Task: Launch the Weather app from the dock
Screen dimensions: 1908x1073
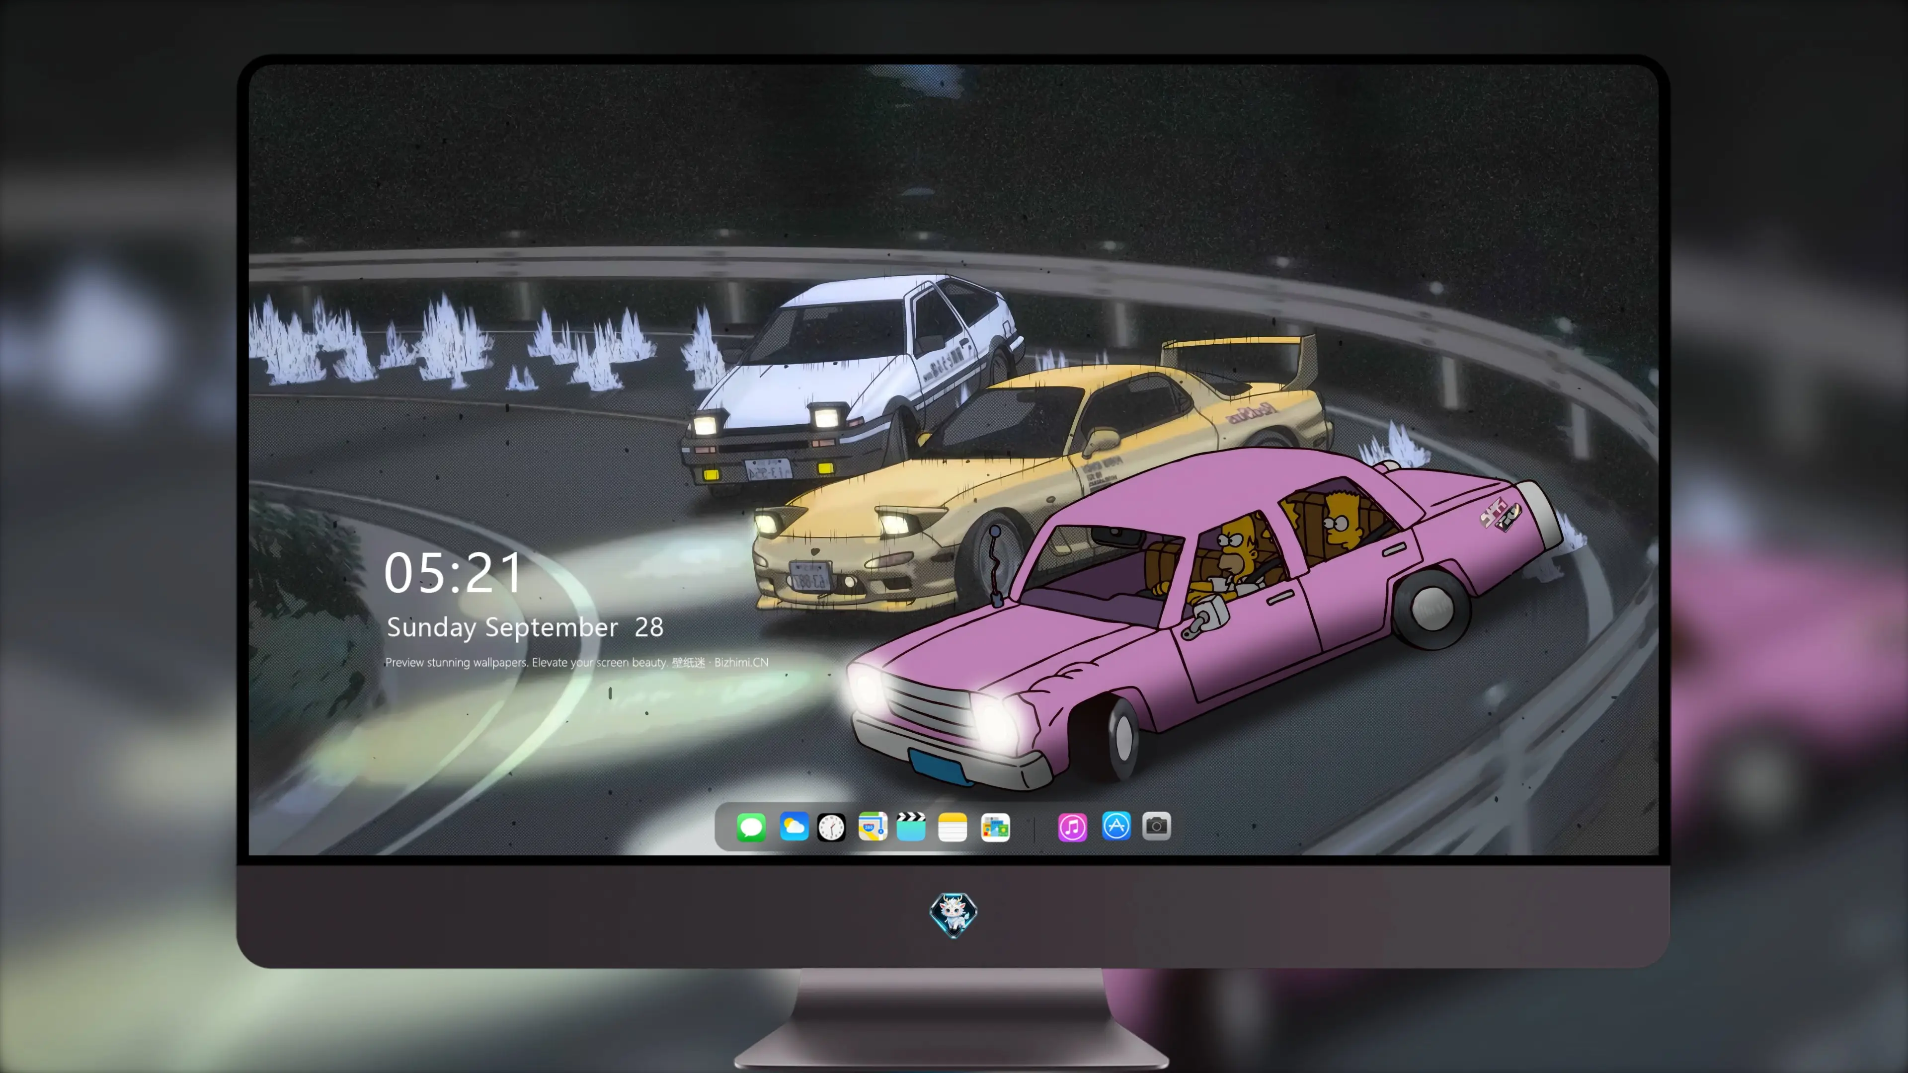Action: pos(794,827)
